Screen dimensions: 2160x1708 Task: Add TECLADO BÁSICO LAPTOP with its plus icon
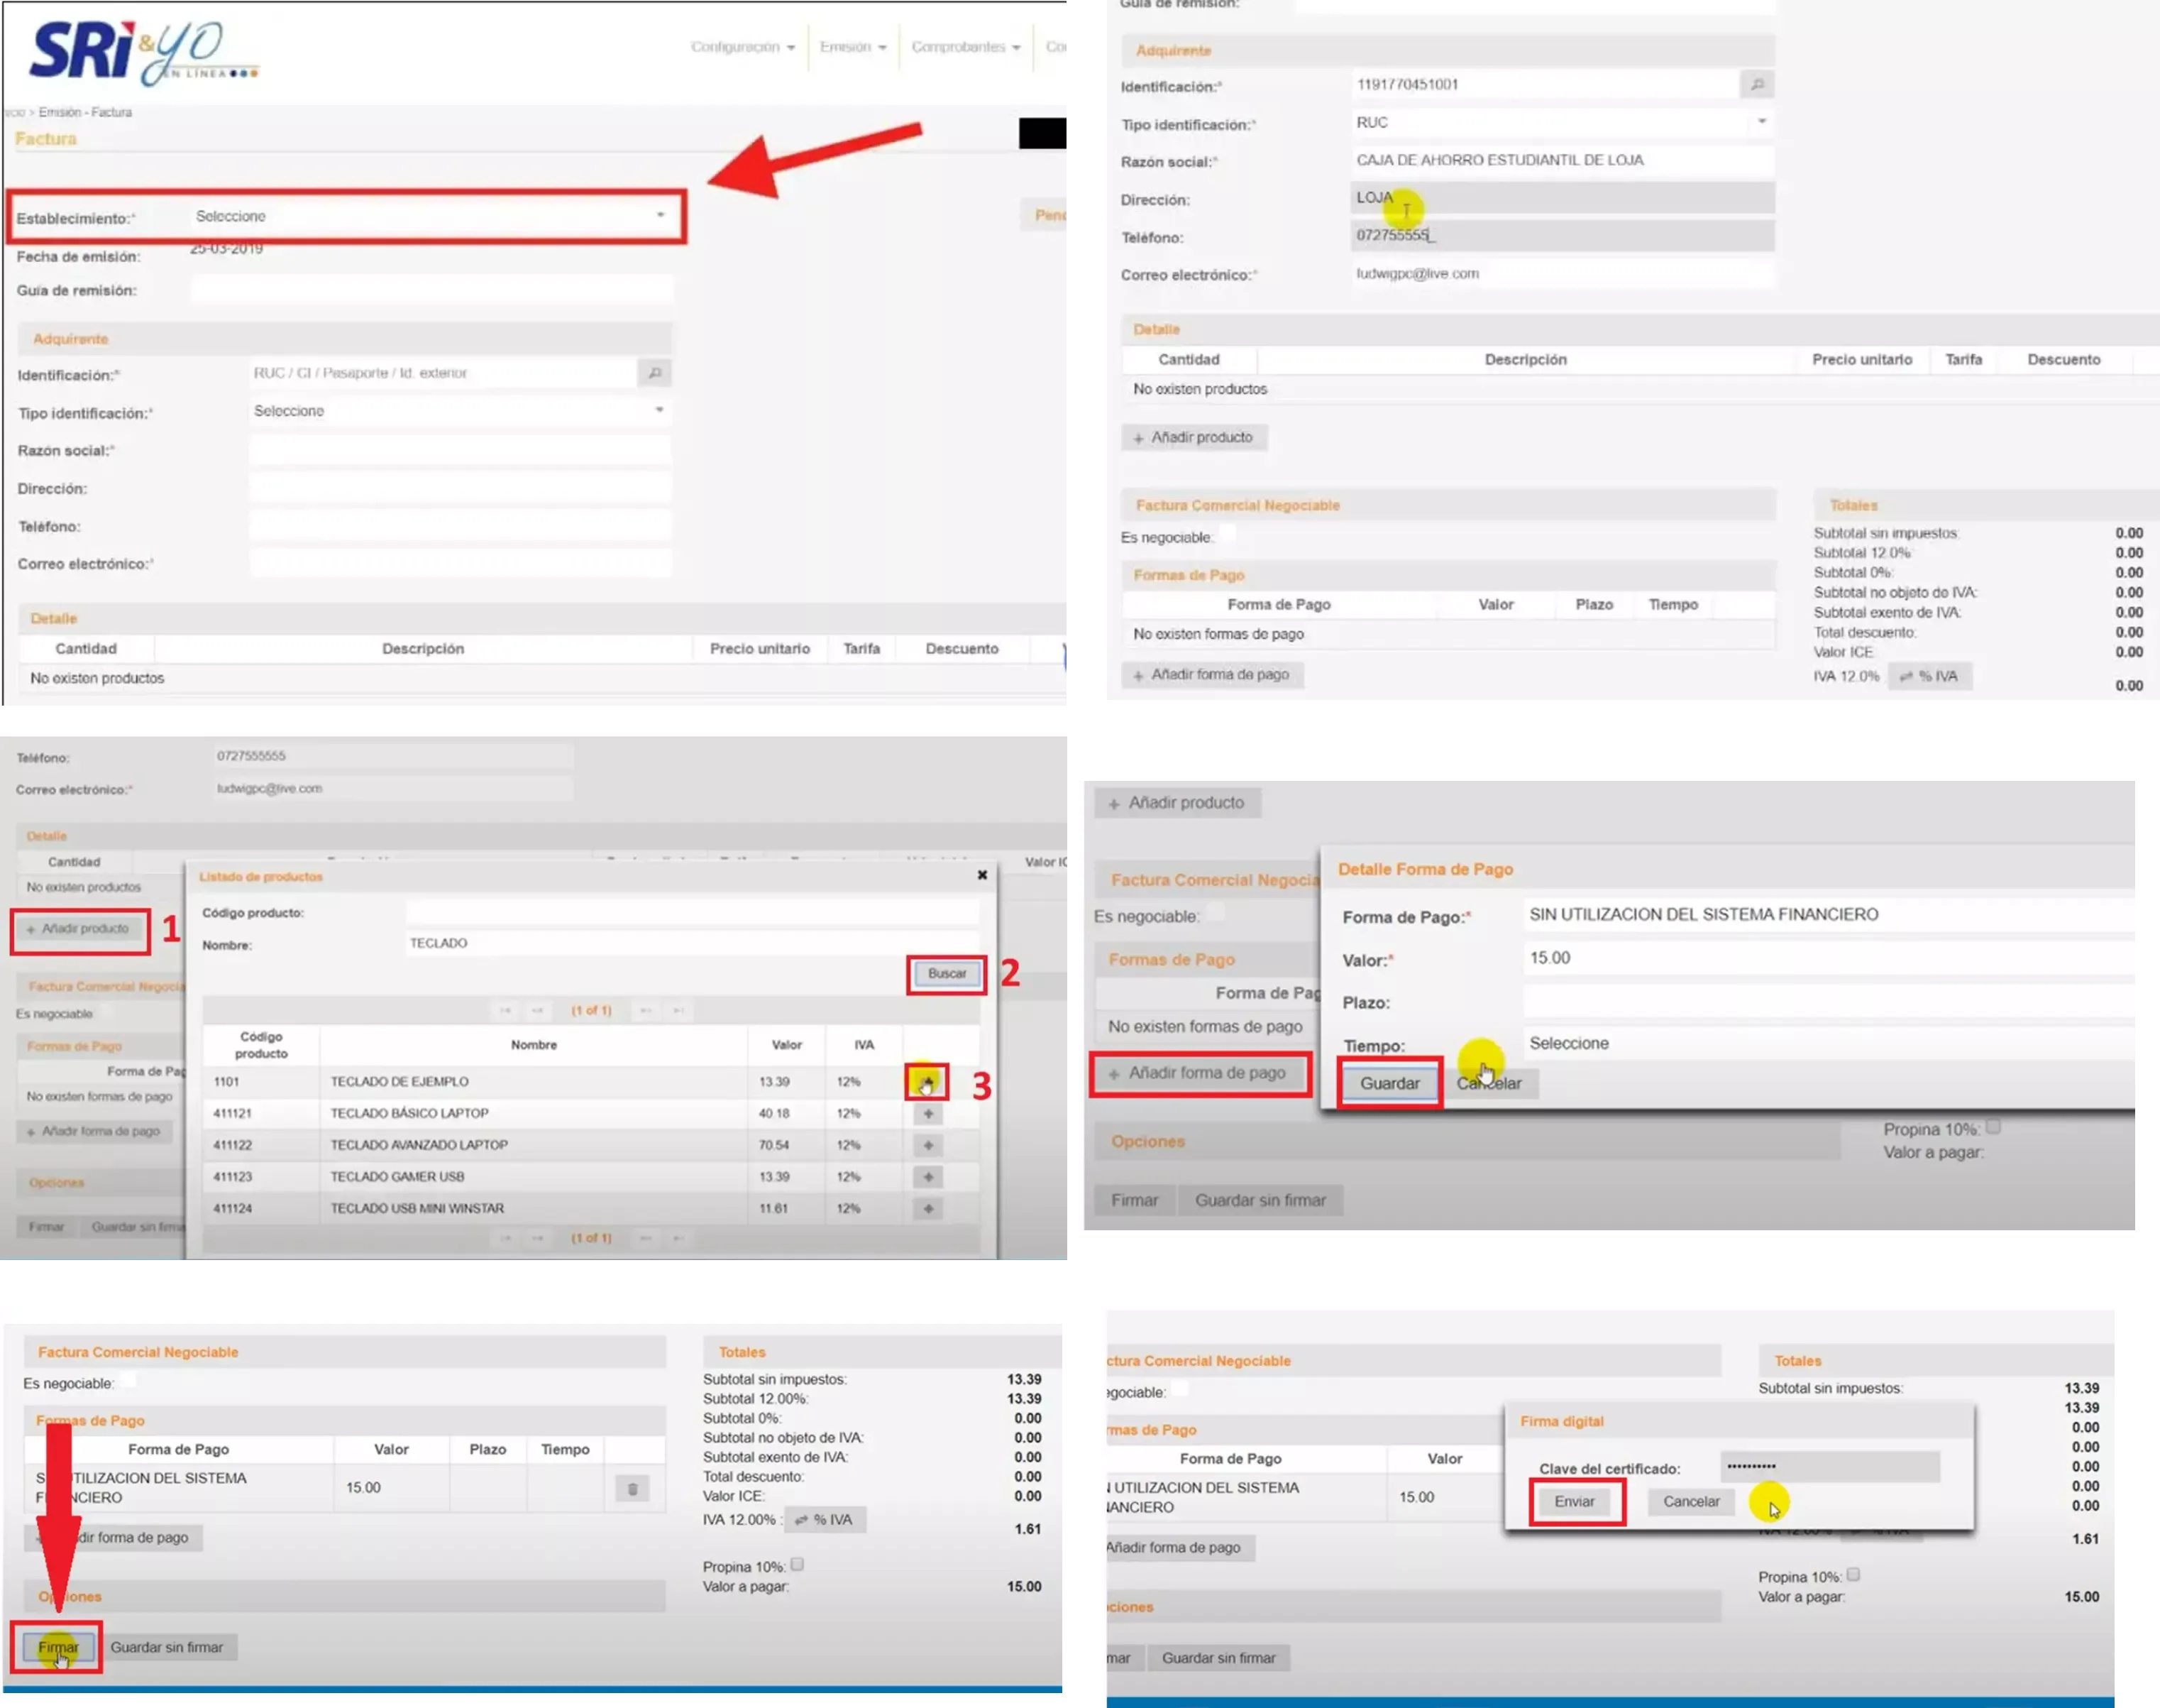click(927, 1113)
